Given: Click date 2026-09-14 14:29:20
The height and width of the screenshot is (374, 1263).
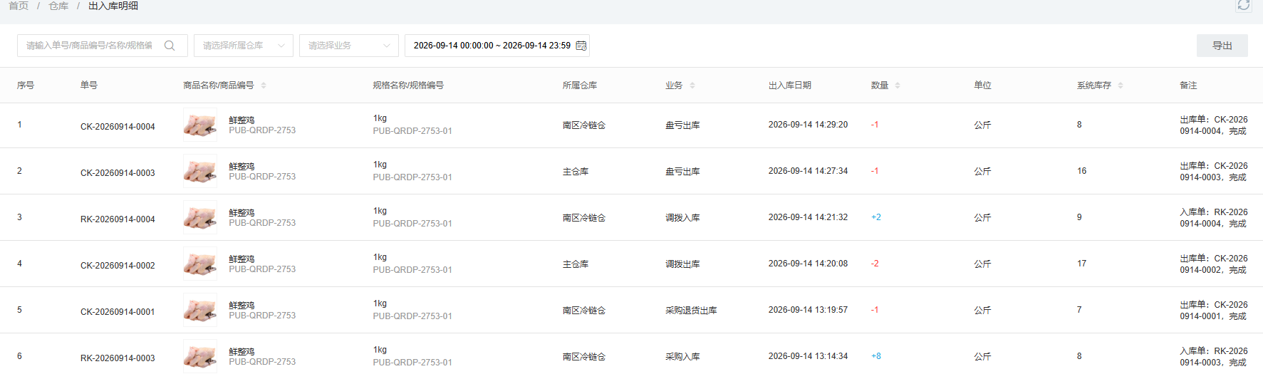Looking at the screenshot, I should click(x=808, y=125).
